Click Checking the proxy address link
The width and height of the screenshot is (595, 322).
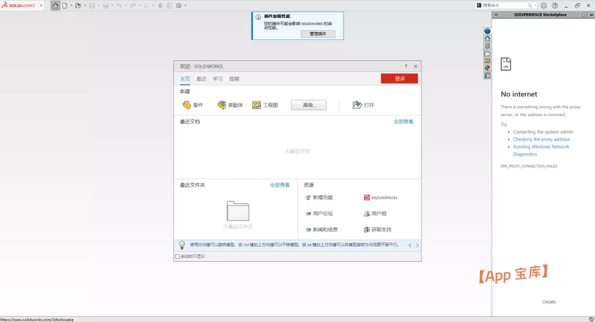542,139
